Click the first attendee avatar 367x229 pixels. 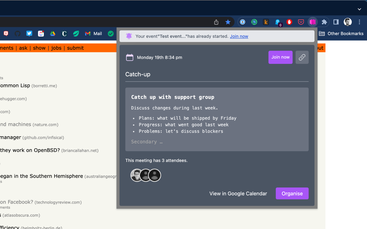[137, 175]
